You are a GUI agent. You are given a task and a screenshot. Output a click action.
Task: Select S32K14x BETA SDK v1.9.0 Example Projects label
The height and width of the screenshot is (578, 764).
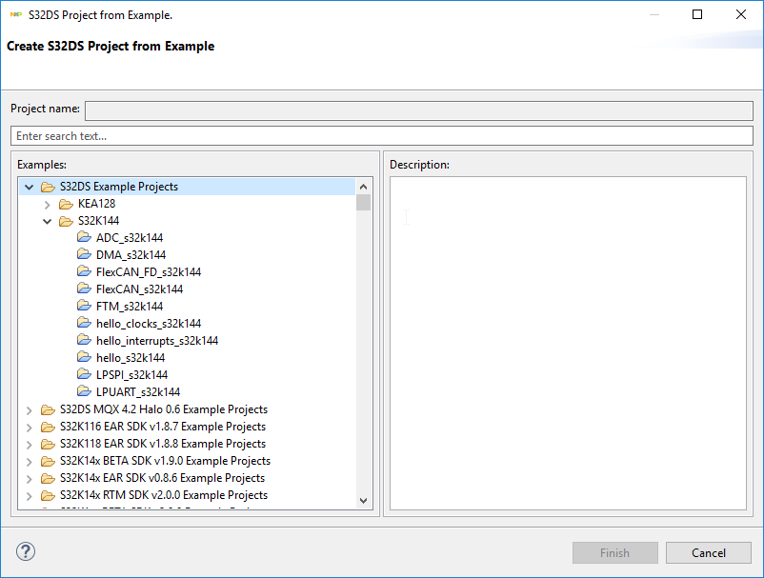click(165, 461)
